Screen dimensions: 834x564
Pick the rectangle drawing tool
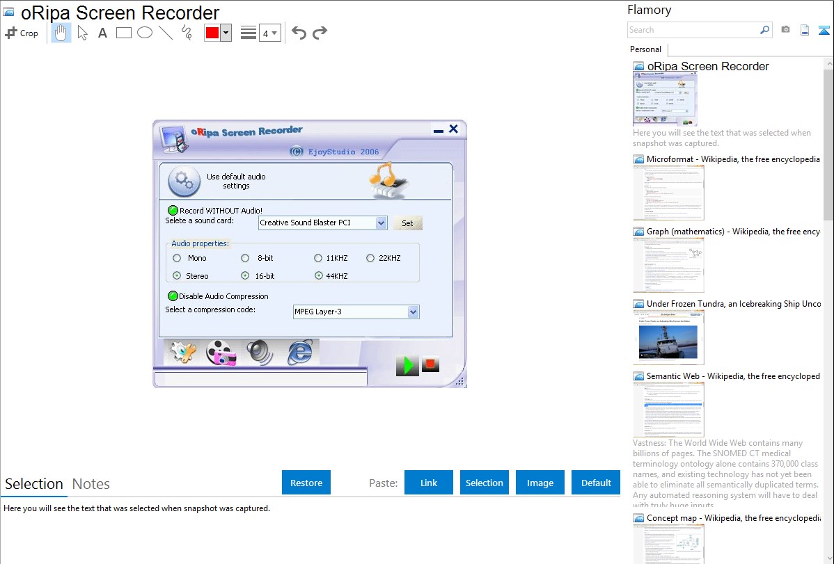(x=123, y=33)
